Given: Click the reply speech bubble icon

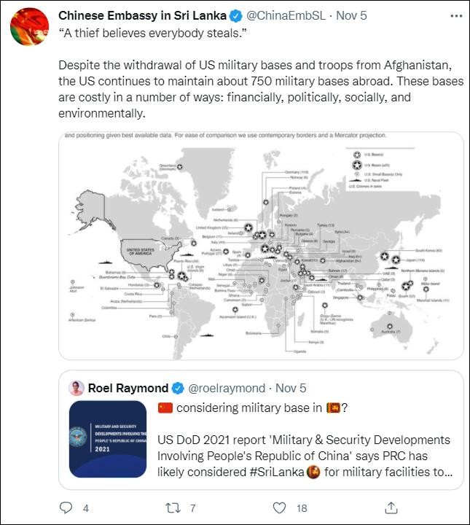Looking at the screenshot, I should [x=66, y=507].
